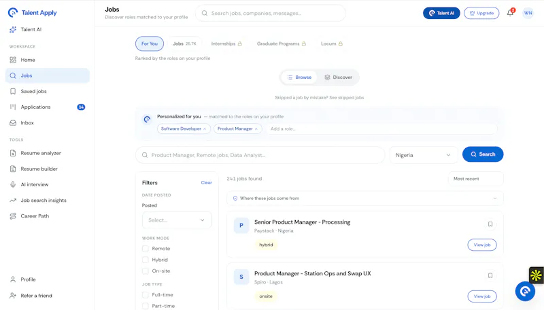544x310 pixels.
Task: Select the locked Graduate Programs tab
Action: click(282, 44)
